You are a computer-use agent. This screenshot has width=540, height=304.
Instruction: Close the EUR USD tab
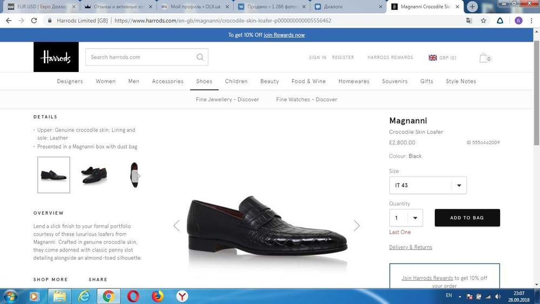[x=73, y=6]
